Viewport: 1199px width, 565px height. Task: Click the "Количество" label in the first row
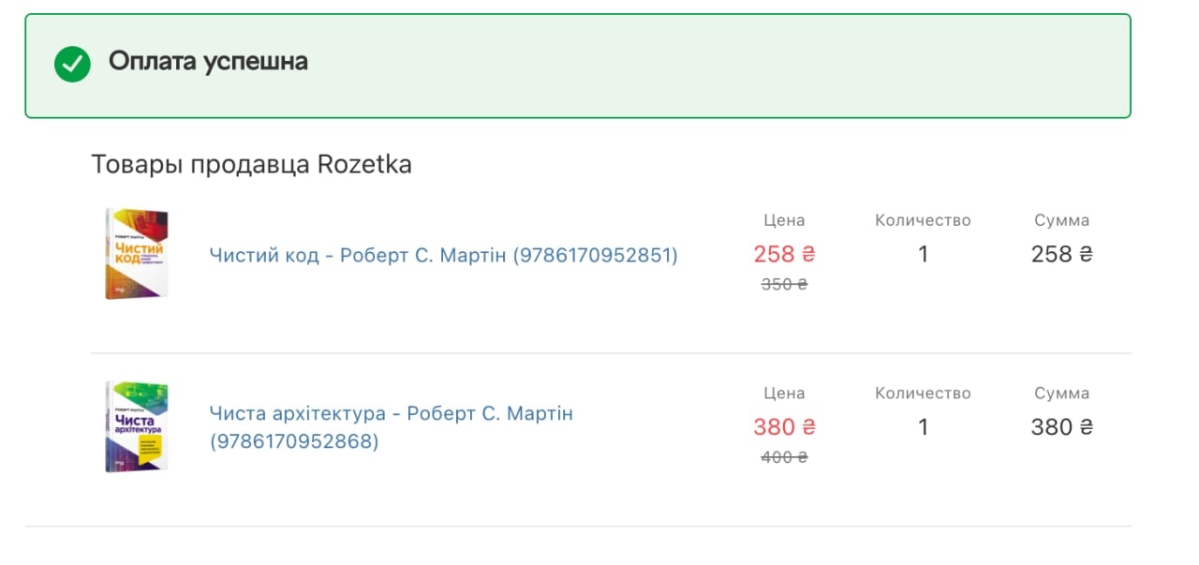[923, 220]
